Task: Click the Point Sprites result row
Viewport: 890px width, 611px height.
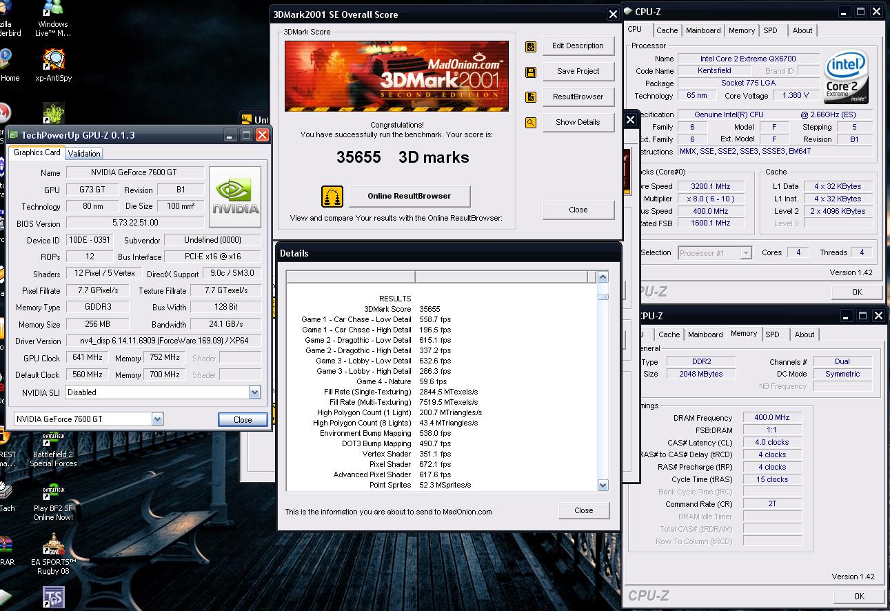Action: [x=420, y=485]
